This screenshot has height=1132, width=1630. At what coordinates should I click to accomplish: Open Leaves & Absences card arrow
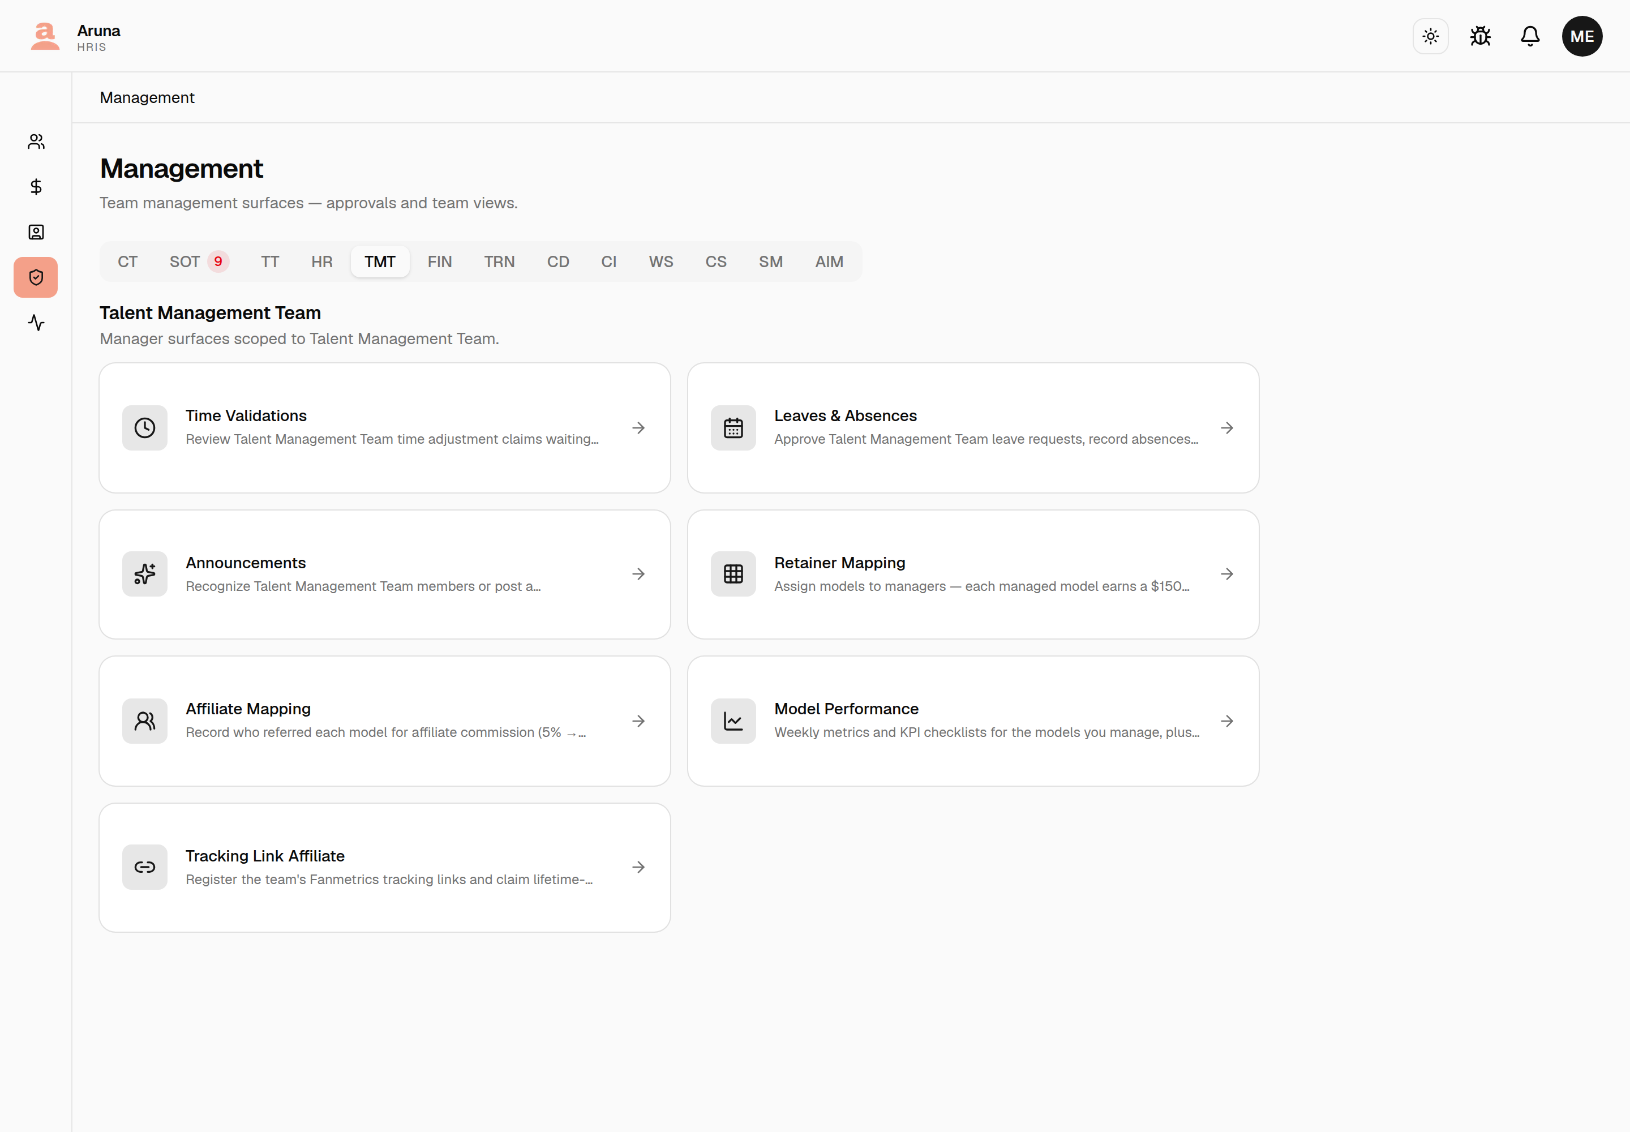pyautogui.click(x=1227, y=428)
